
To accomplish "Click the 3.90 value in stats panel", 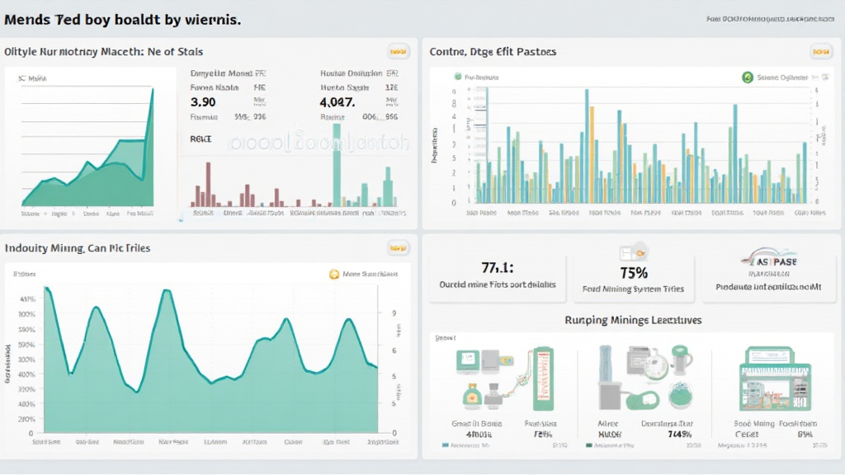I will pos(203,103).
